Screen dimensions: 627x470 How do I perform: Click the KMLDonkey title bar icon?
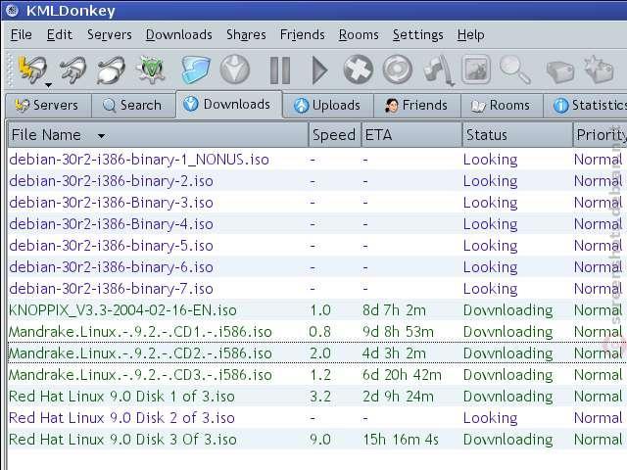[12, 11]
